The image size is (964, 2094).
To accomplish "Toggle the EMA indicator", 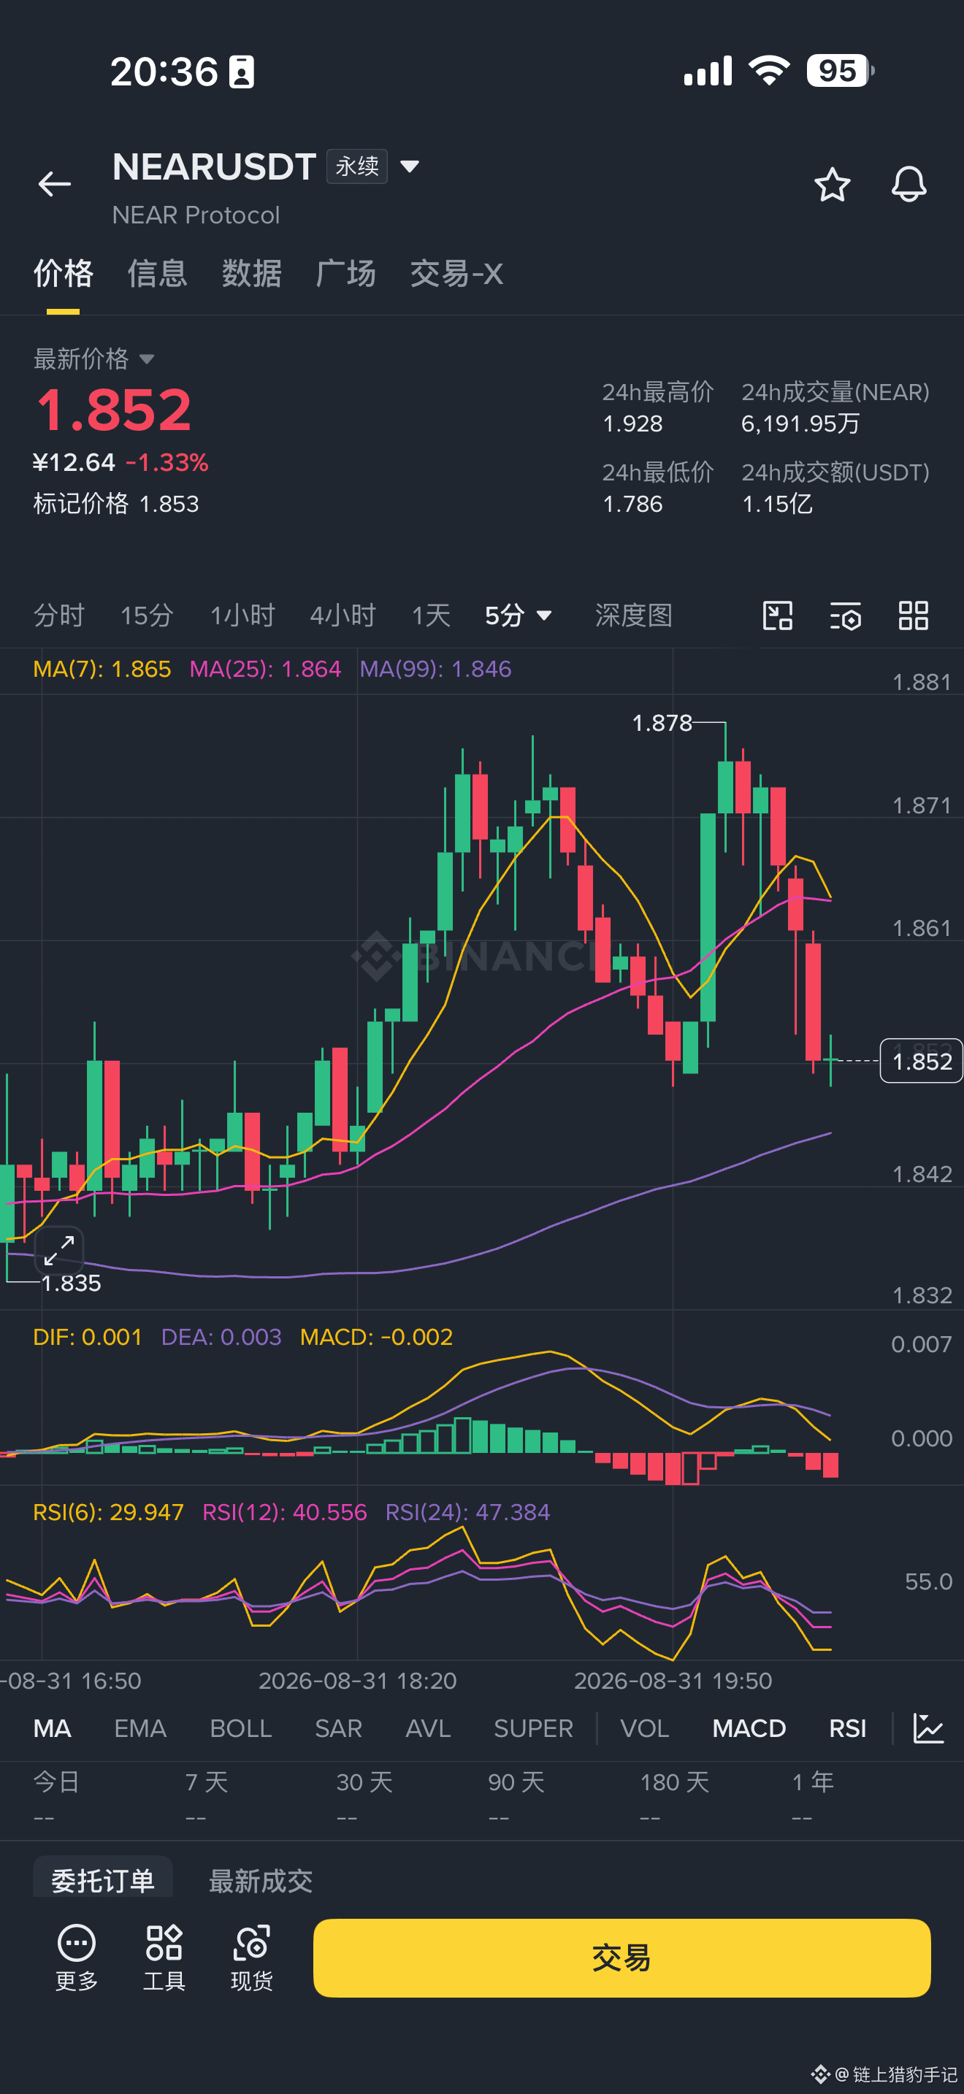I will coord(139,1728).
